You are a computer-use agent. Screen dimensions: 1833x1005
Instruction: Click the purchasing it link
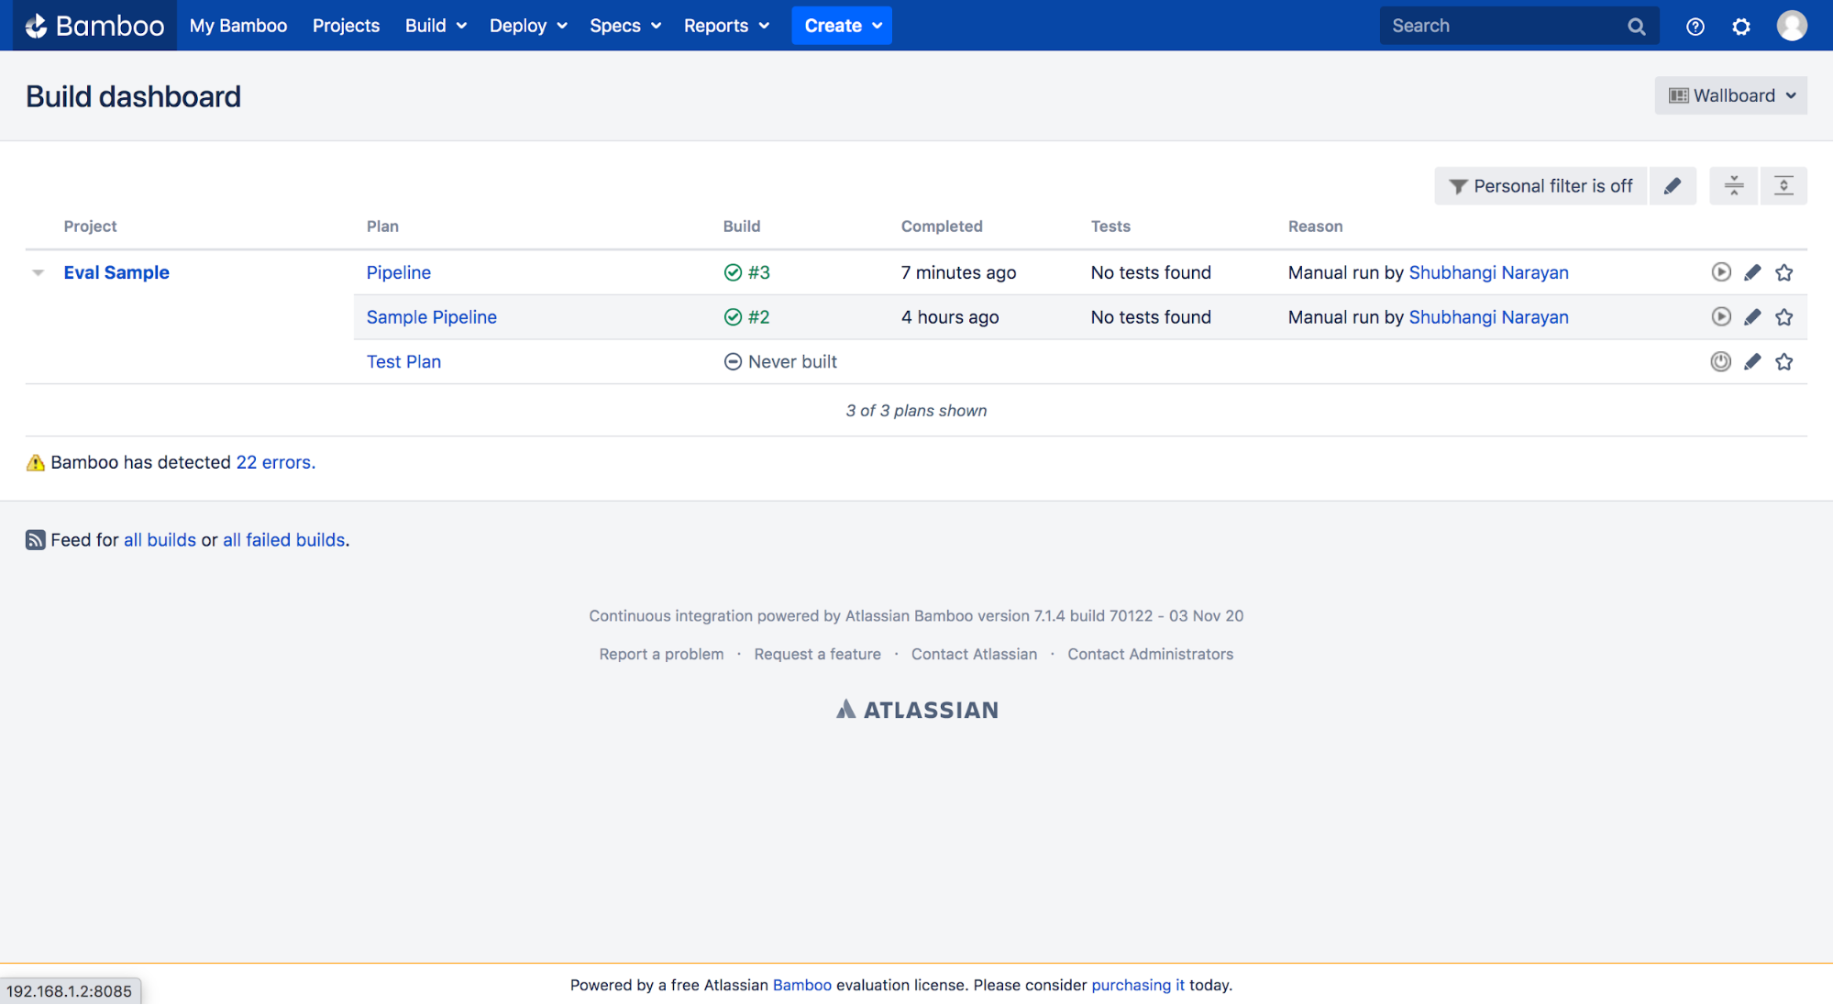(1137, 985)
